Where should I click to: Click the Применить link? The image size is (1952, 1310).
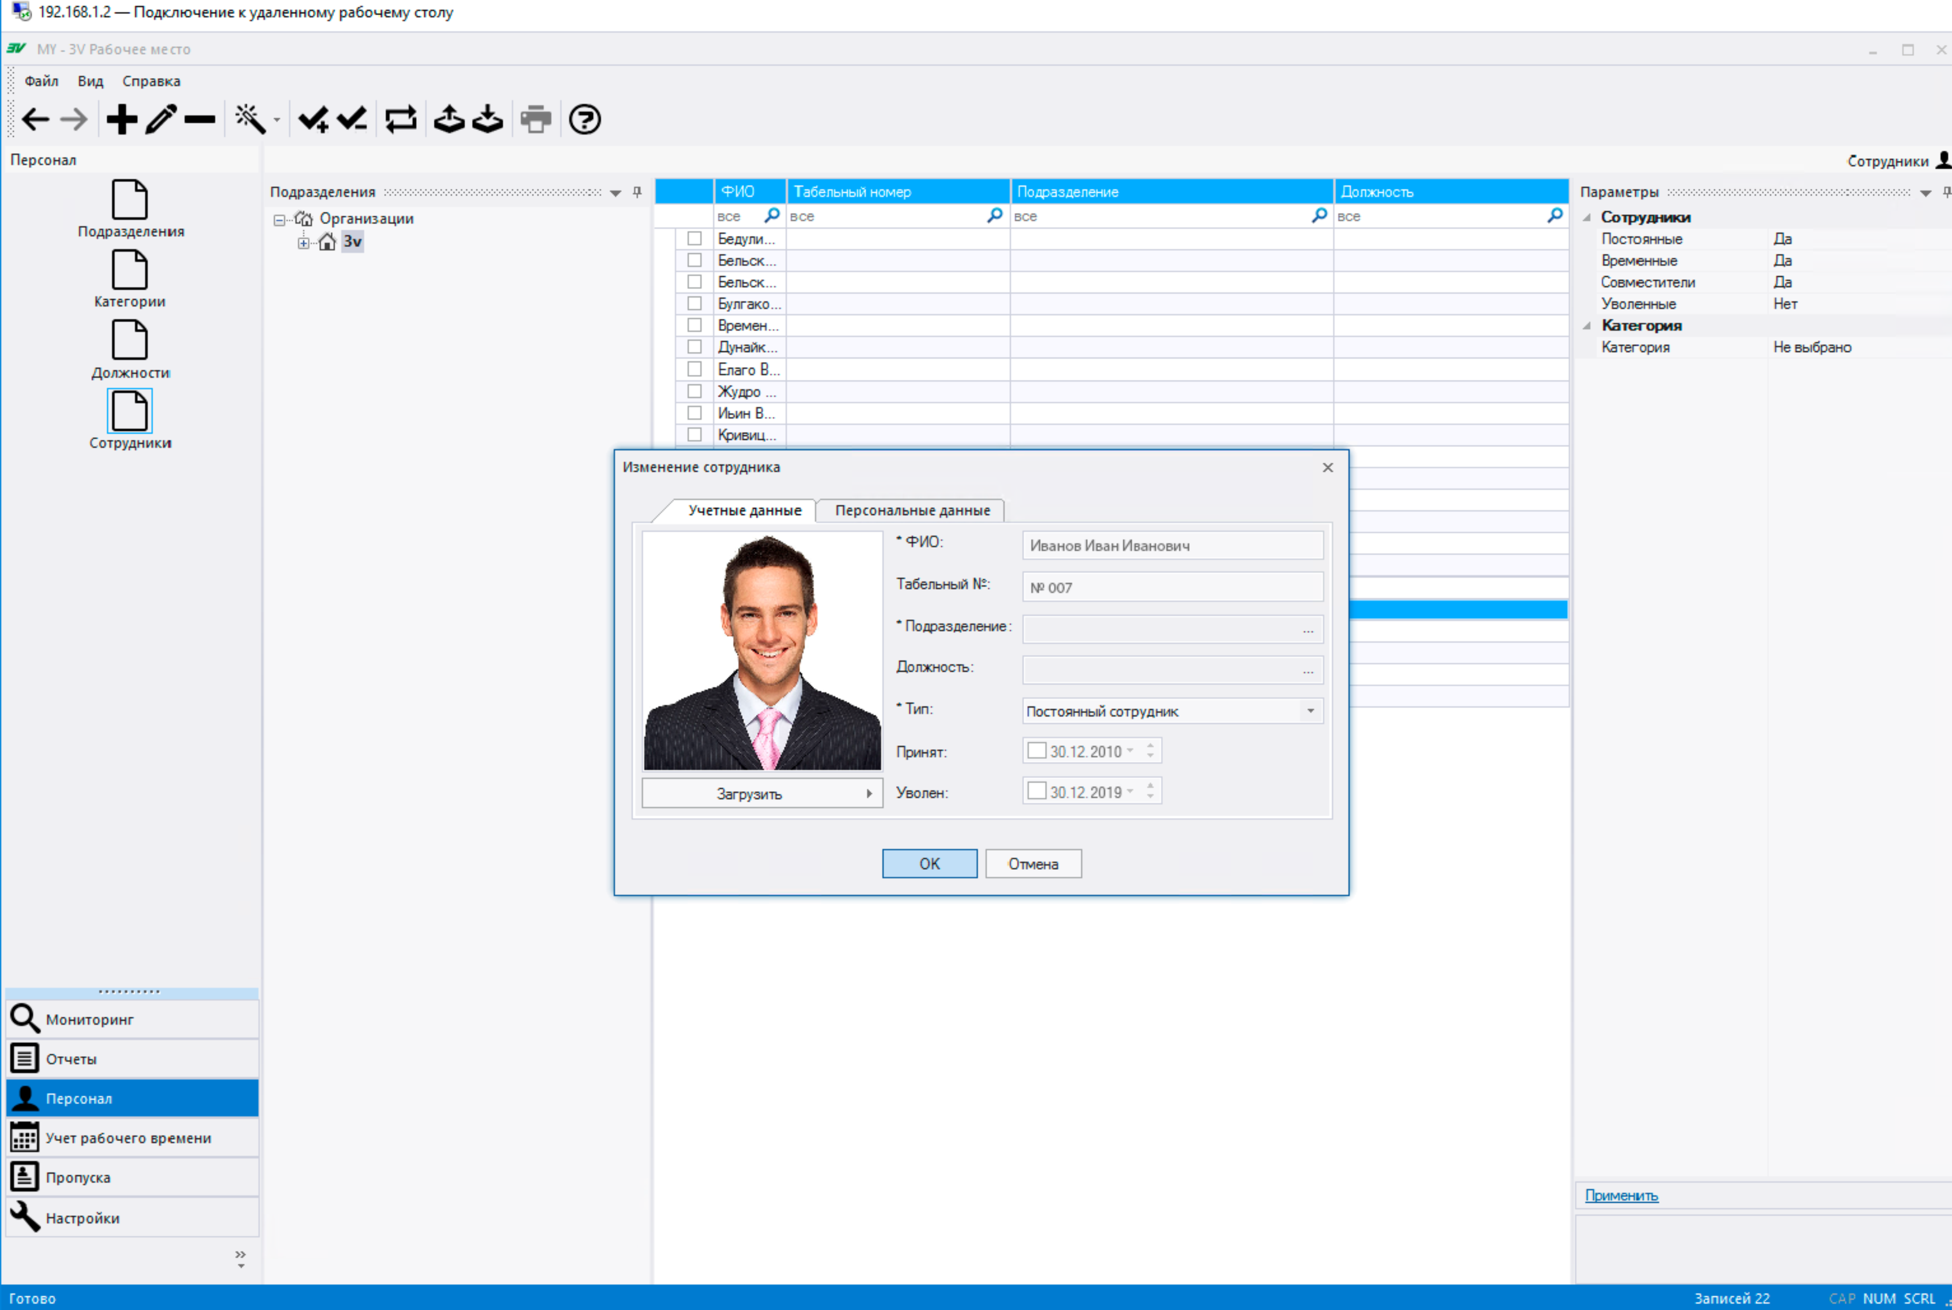pyautogui.click(x=1621, y=1195)
